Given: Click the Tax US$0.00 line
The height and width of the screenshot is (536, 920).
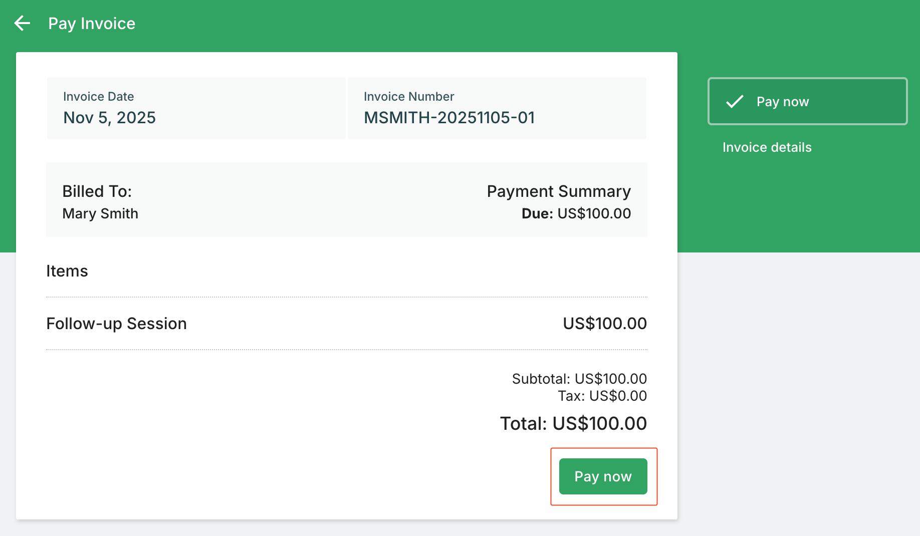Looking at the screenshot, I should [602, 396].
